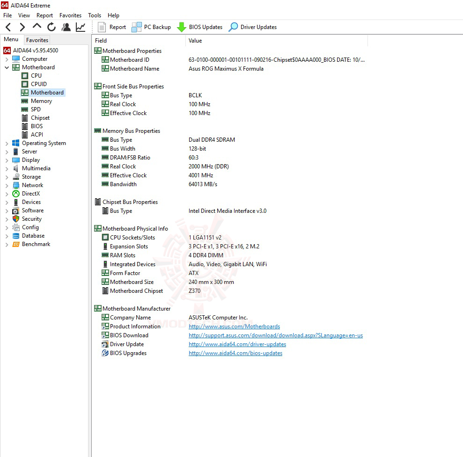Expand the Storage tree node
The width and height of the screenshot is (463, 457).
7,177
